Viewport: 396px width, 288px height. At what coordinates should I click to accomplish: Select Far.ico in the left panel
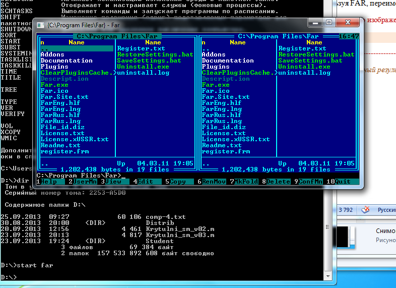tap(54, 91)
